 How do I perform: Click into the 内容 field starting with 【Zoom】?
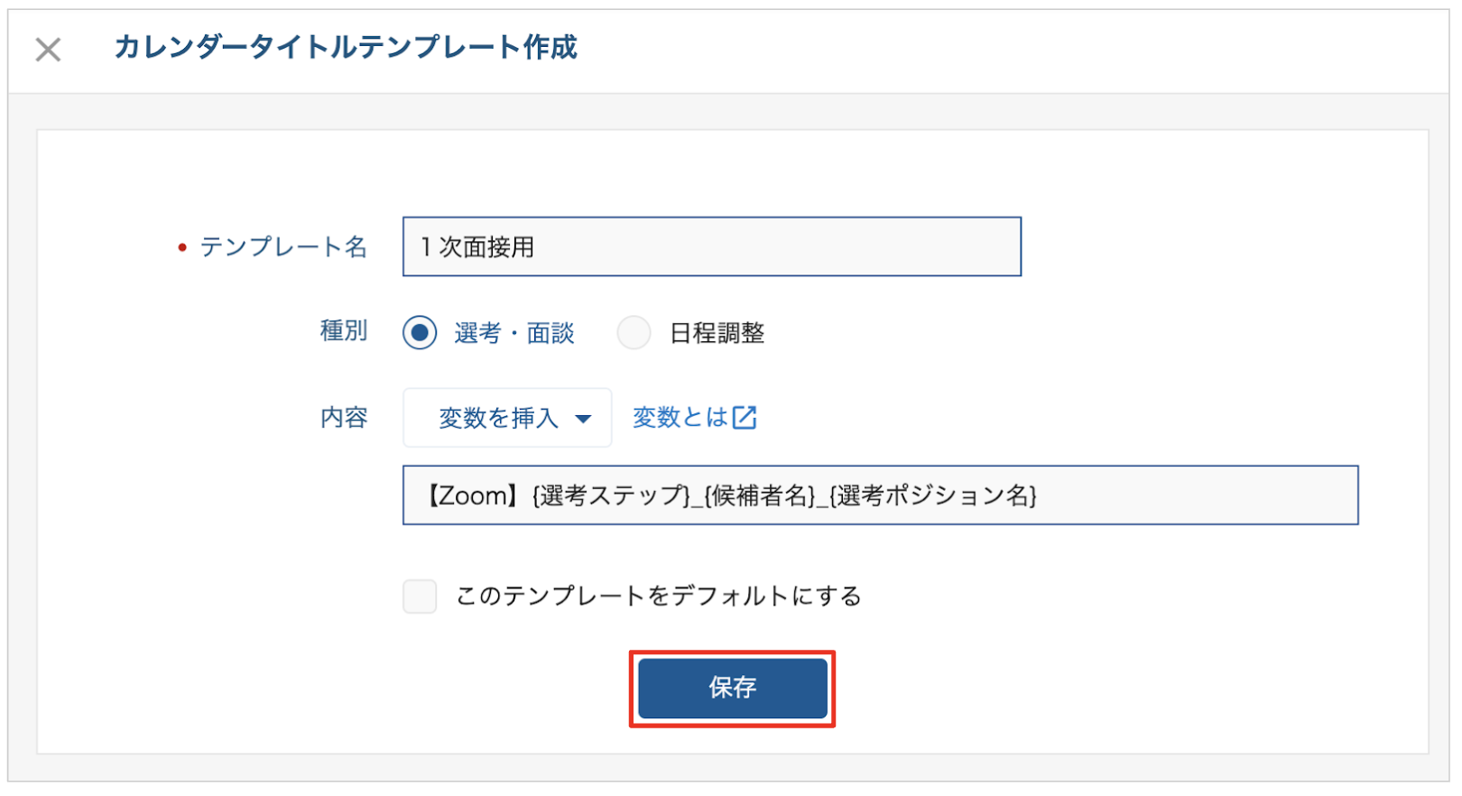pos(880,495)
